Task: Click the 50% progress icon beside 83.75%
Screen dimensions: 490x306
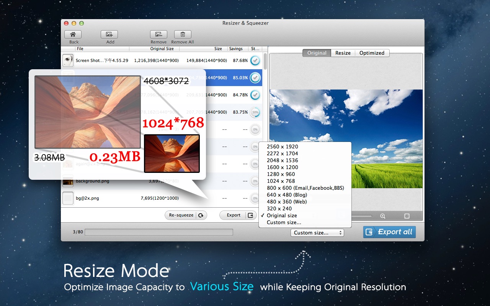Action: 255,112
